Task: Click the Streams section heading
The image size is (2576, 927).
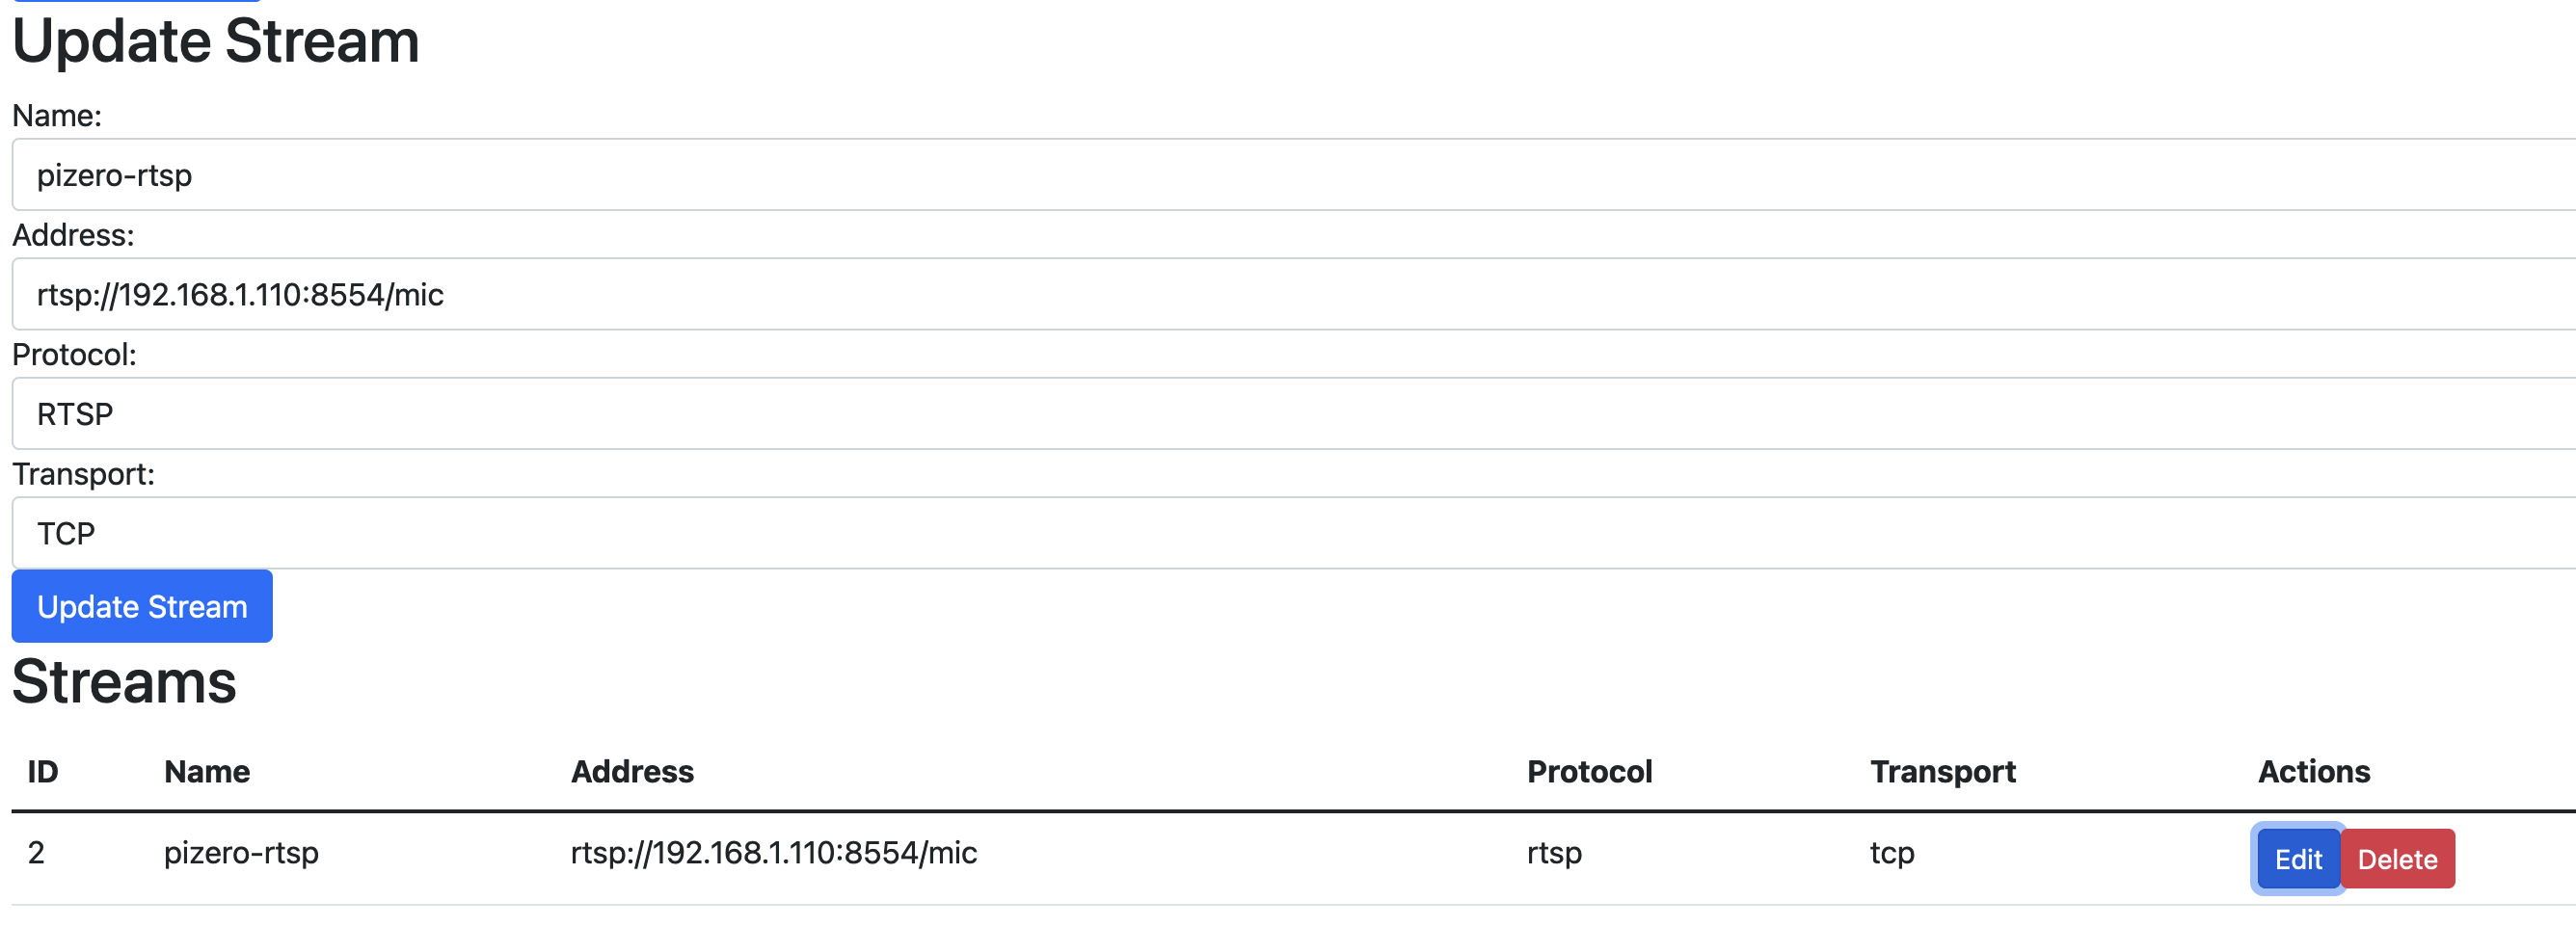Action: coord(124,682)
